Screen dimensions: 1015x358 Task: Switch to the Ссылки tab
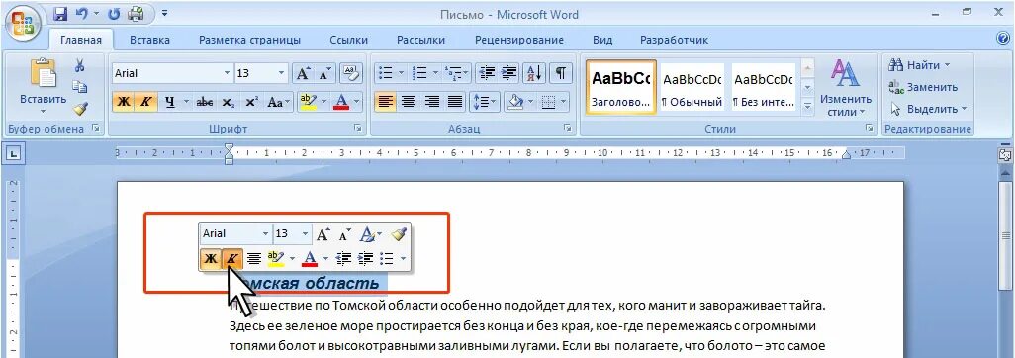(x=348, y=40)
